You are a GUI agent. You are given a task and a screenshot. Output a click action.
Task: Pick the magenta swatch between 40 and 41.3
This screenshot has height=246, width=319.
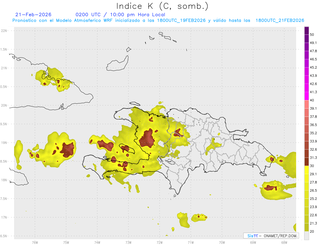click(x=307, y=96)
